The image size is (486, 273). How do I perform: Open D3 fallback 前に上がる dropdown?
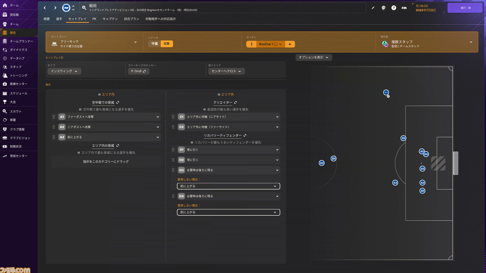pyautogui.click(x=229, y=186)
